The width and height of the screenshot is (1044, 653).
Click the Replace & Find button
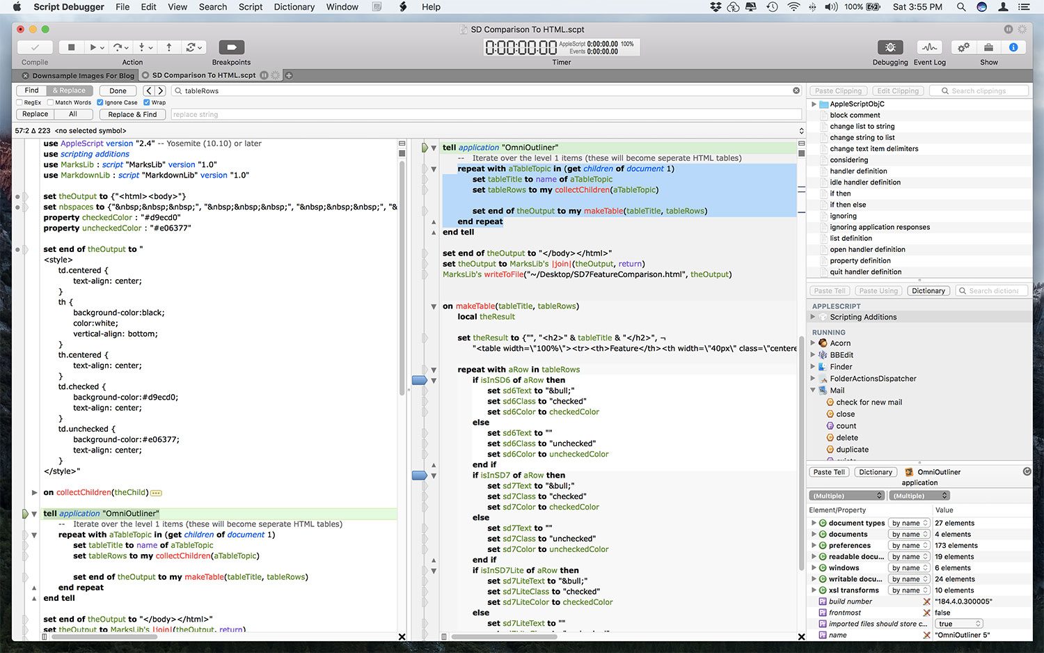(132, 114)
